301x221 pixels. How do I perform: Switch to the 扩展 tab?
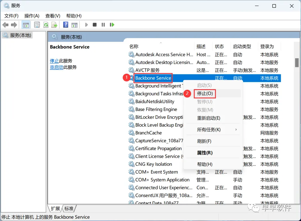point(55,208)
